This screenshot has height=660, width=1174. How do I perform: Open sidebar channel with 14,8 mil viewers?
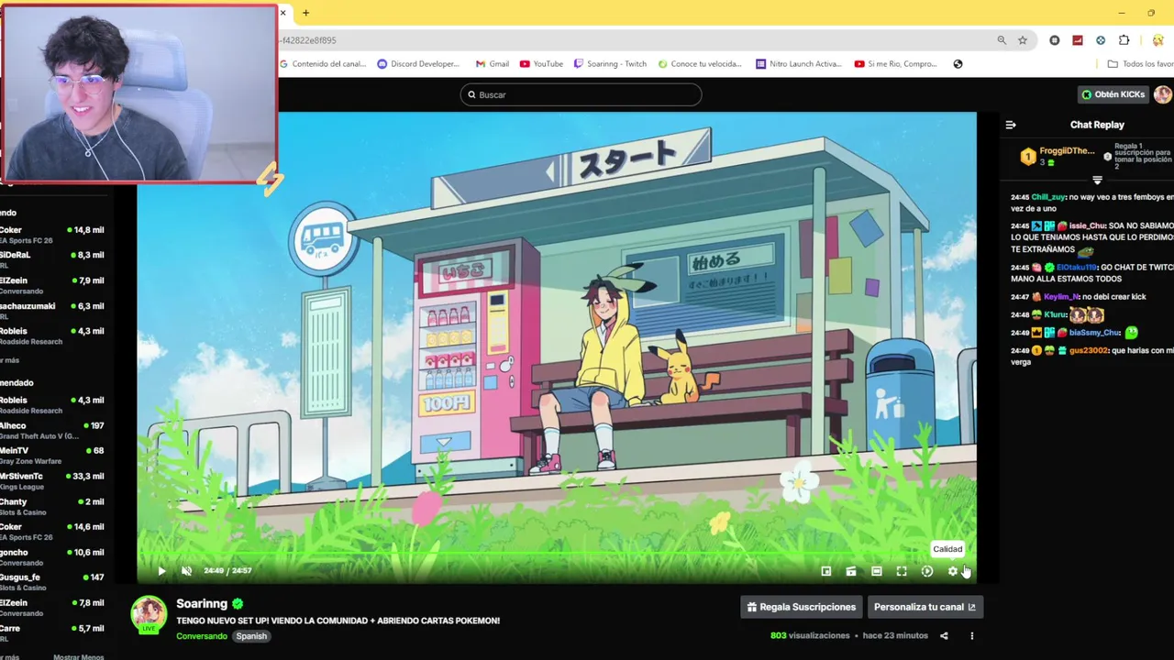52,235
